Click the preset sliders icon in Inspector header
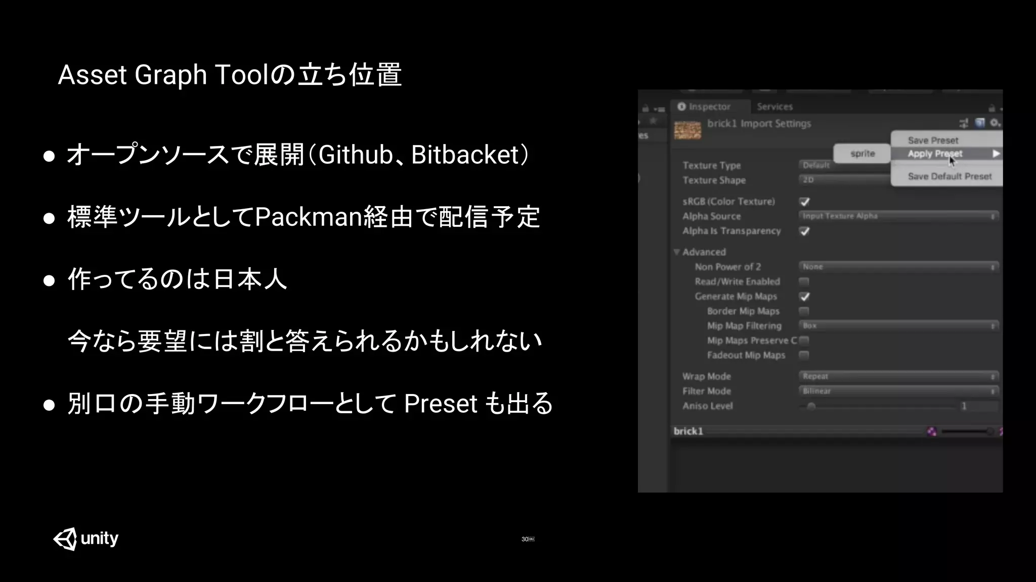Image resolution: width=1036 pixels, height=582 pixels. (964, 123)
